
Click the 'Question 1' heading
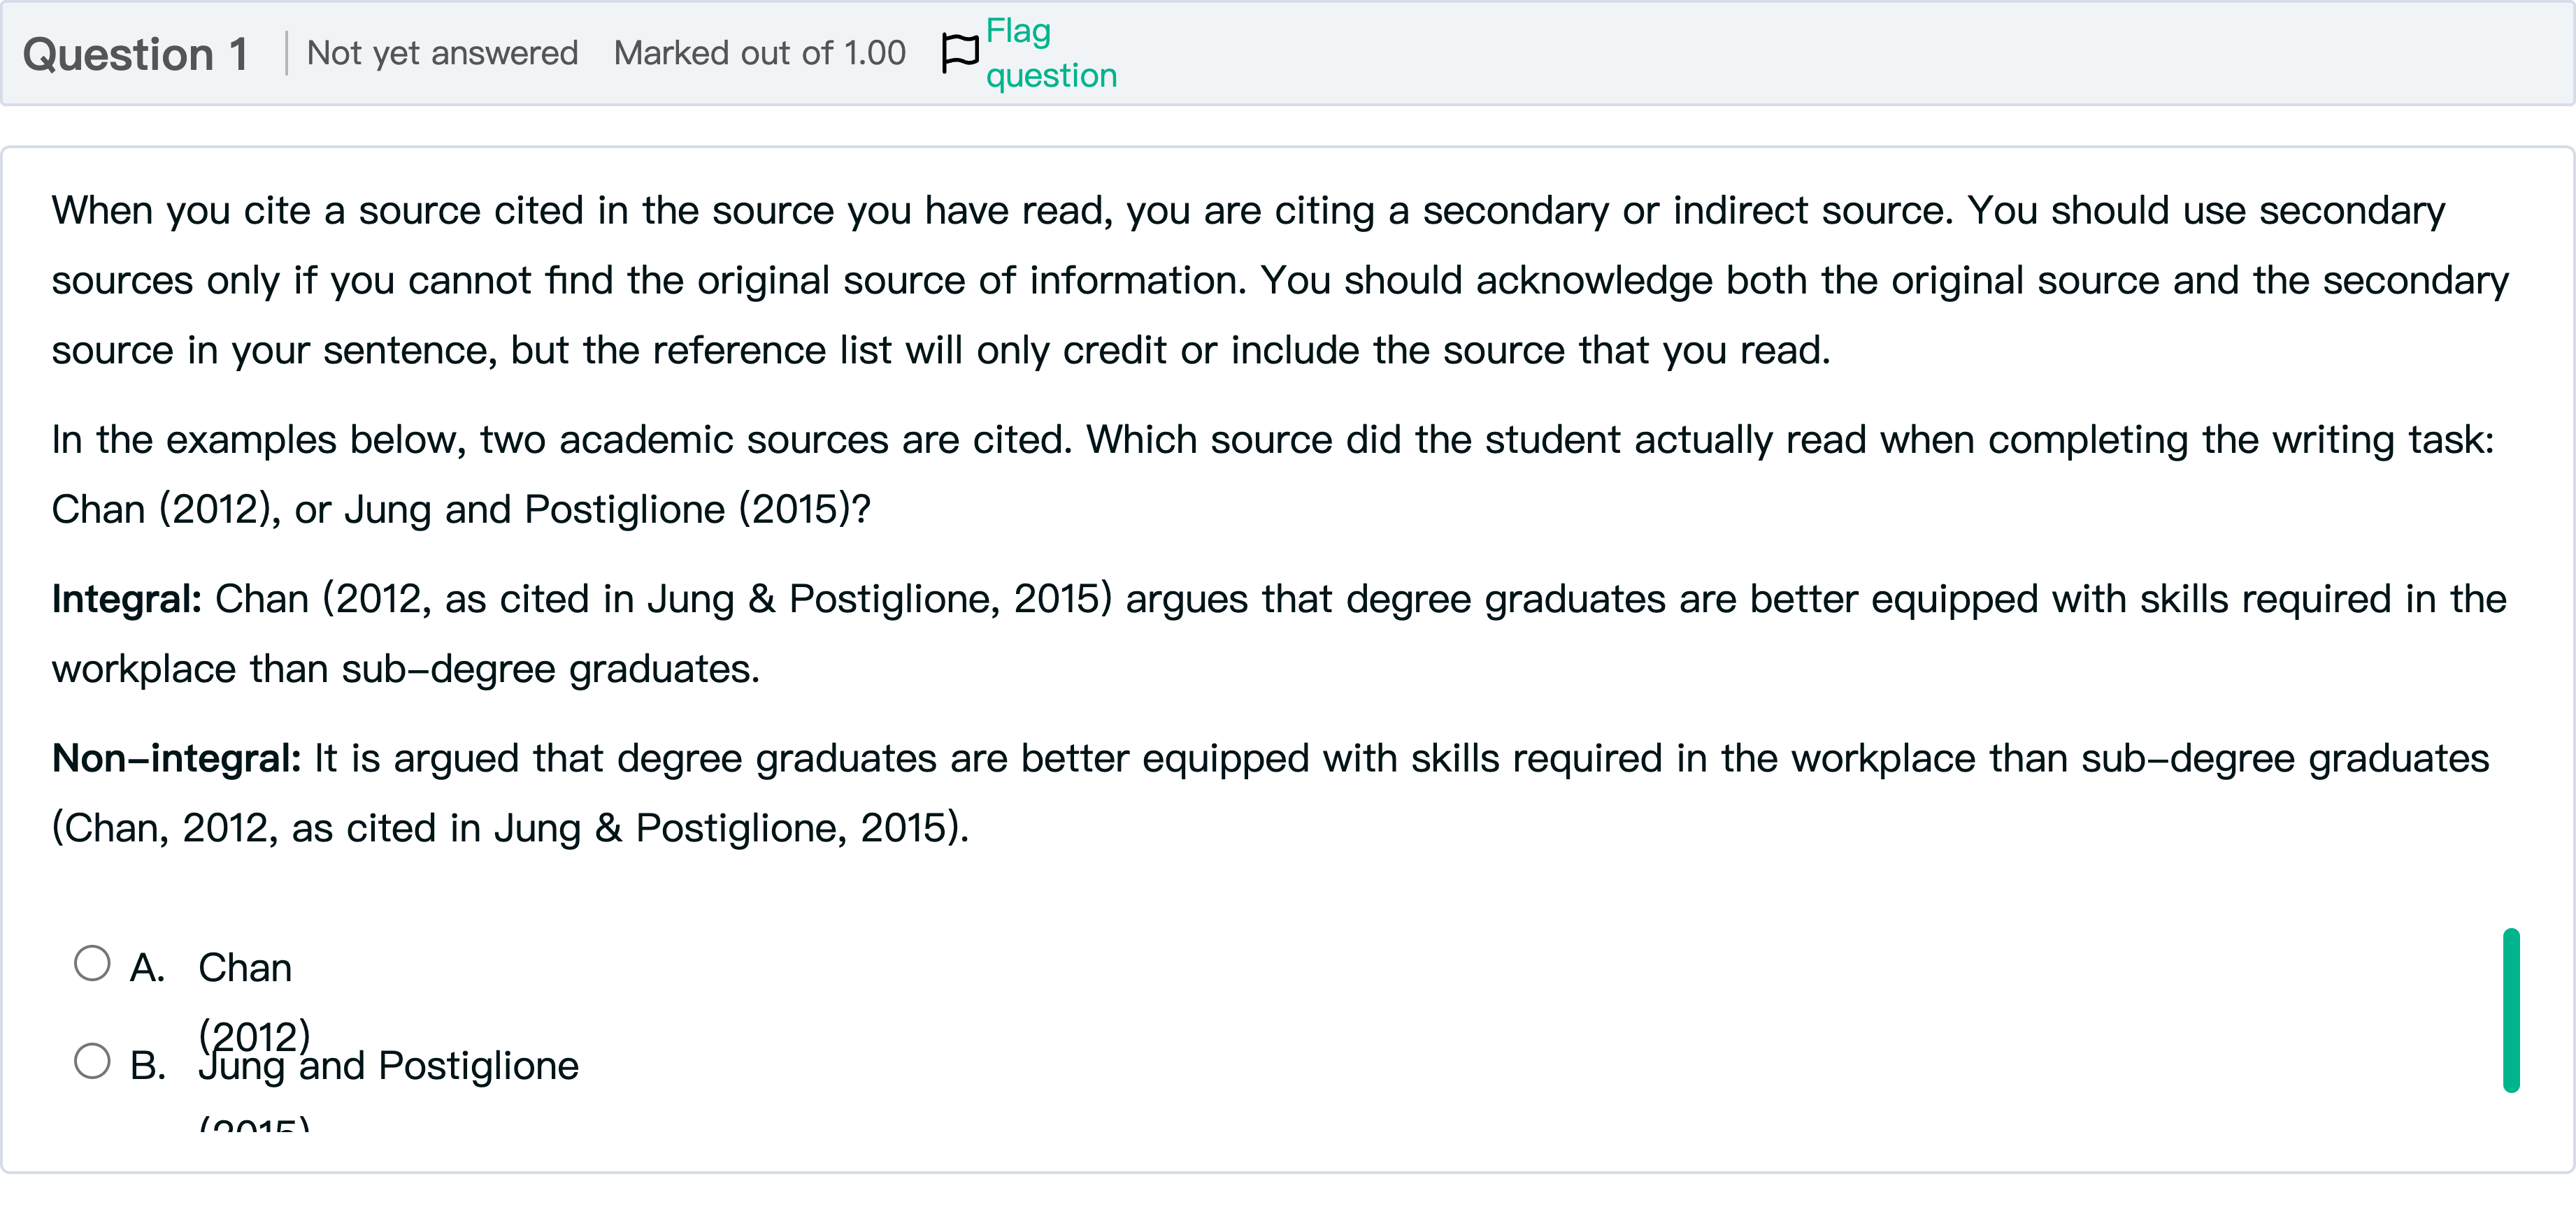(x=136, y=54)
